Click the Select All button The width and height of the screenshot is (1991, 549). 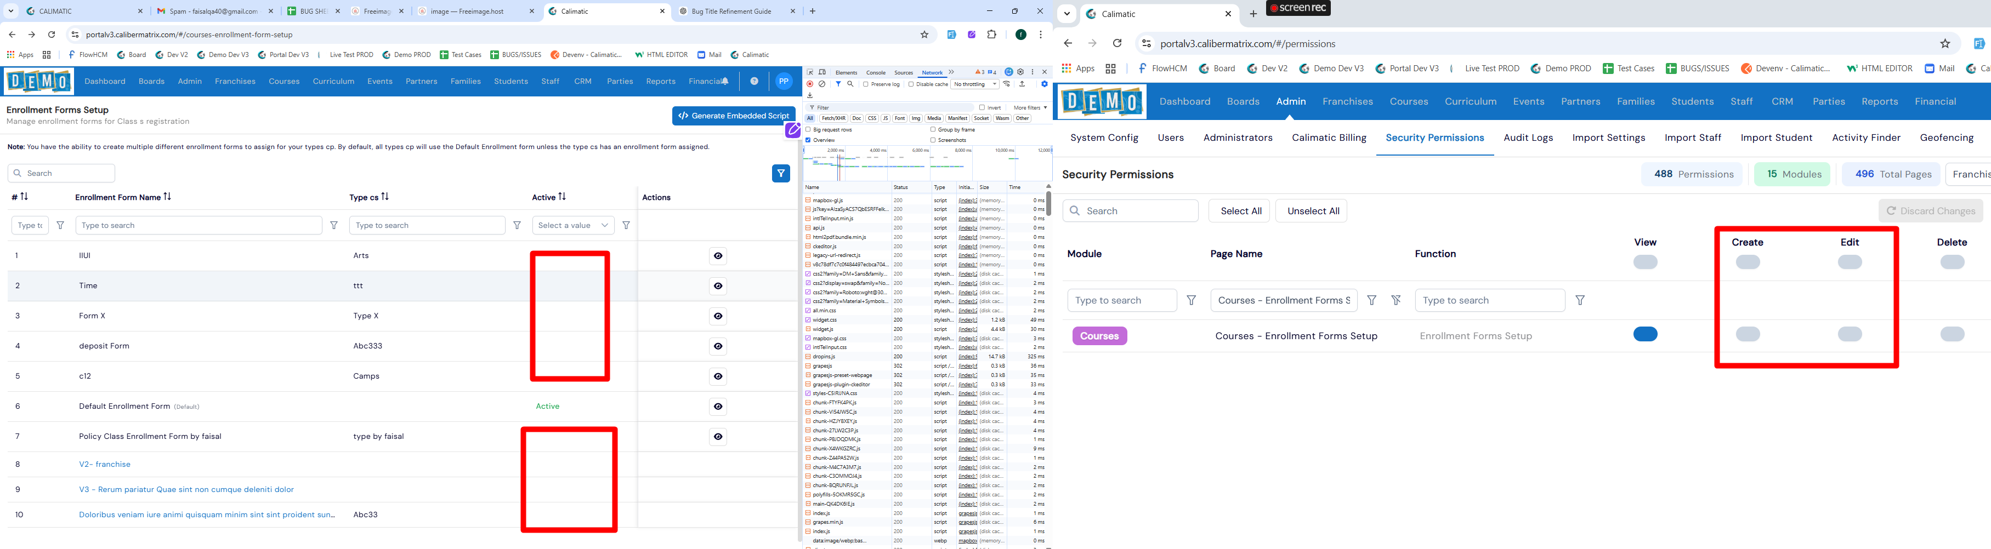pos(1240,211)
